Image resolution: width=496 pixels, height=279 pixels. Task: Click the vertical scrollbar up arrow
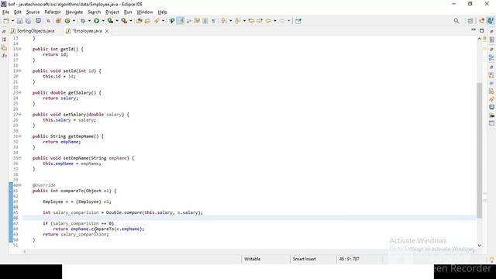click(479, 39)
